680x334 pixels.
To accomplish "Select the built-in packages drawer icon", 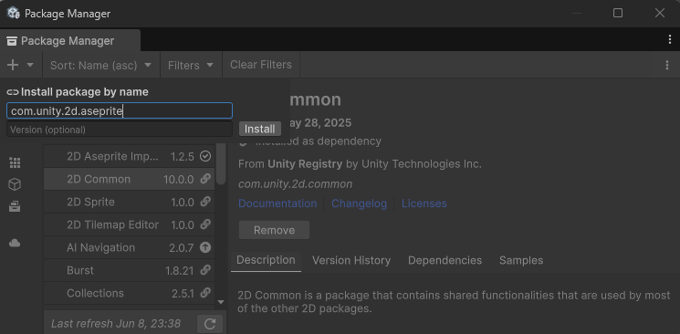I will [15, 206].
